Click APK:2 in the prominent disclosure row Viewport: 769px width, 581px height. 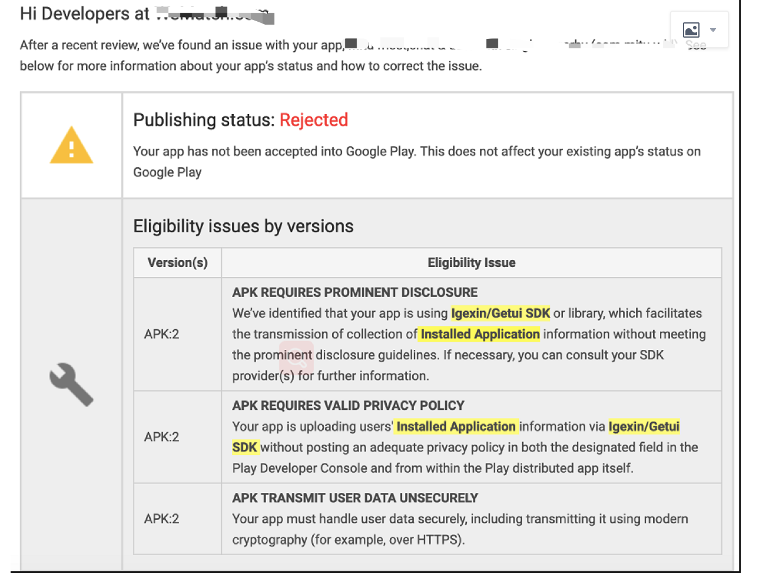point(162,334)
